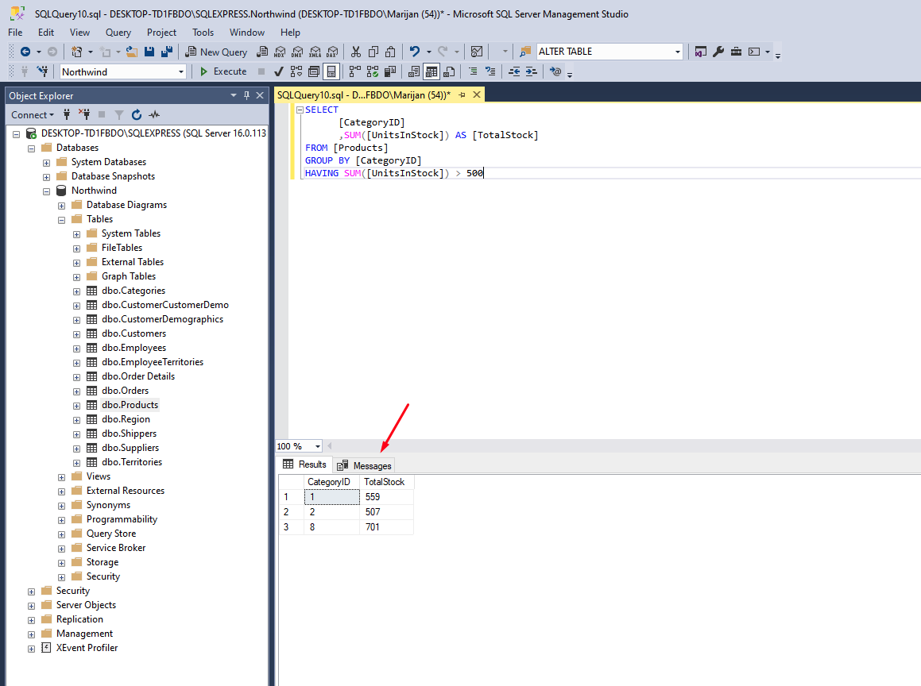
Task: Open the Properties wrench icon
Action: (718, 52)
